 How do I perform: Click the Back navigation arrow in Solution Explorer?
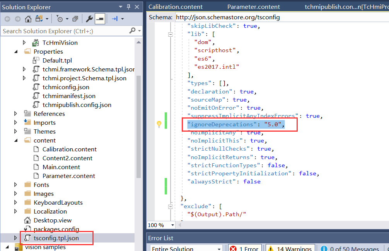[7, 19]
